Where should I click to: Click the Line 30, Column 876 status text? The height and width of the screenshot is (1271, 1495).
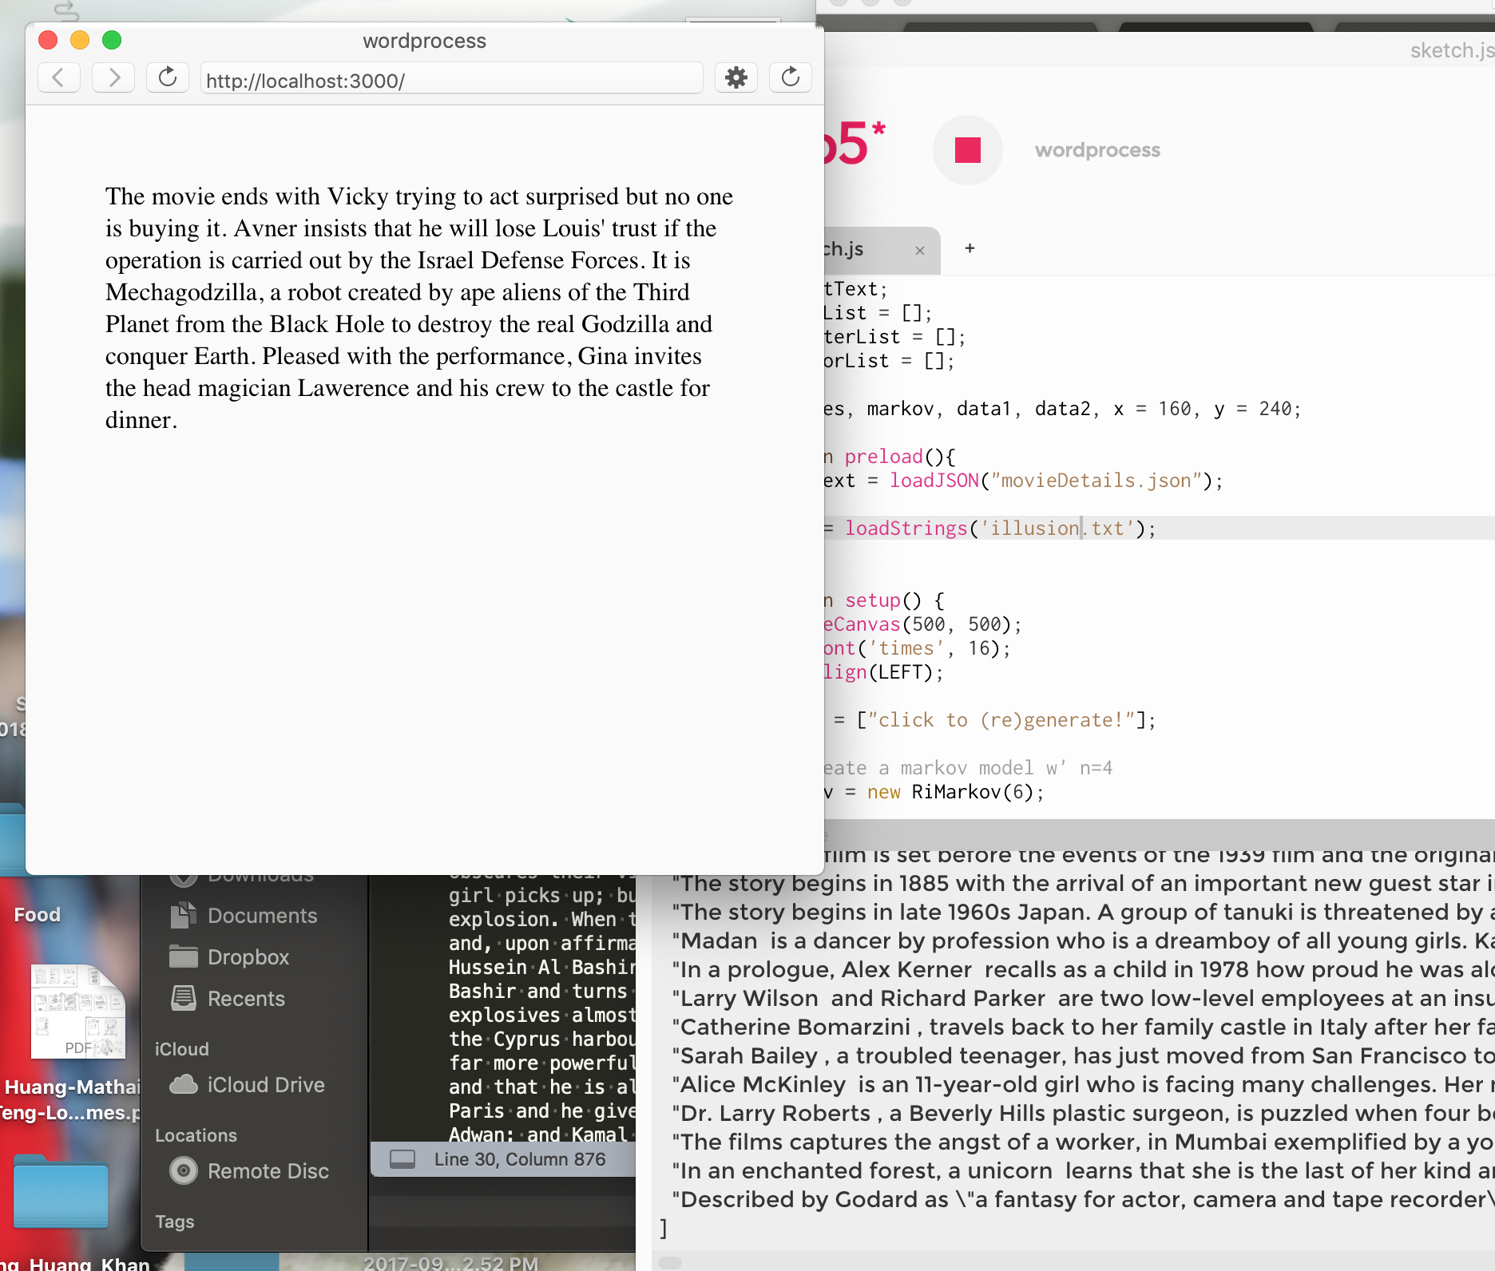pyautogui.click(x=520, y=1159)
